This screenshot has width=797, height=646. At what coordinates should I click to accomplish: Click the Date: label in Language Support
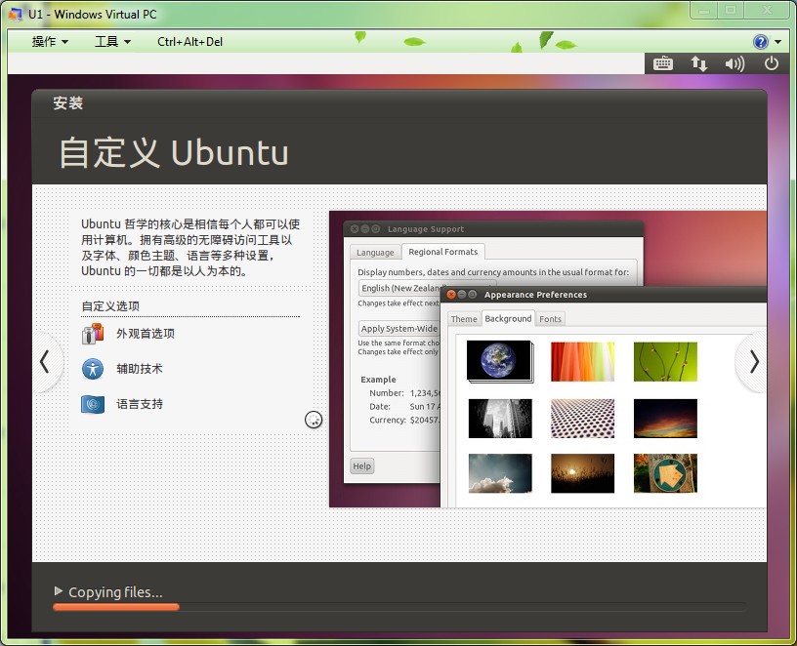pyautogui.click(x=380, y=406)
